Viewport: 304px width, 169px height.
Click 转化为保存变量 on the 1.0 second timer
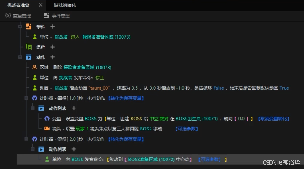(x=126, y=98)
